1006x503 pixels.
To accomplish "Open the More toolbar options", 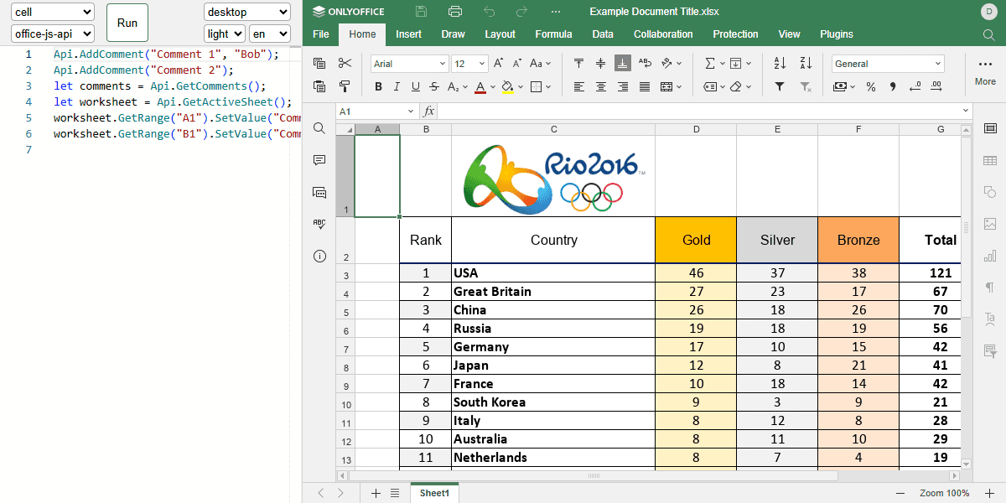I will 985,70.
